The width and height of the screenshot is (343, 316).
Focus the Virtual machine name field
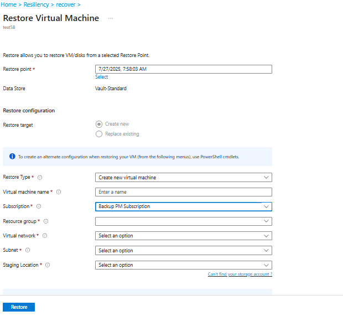point(184,192)
